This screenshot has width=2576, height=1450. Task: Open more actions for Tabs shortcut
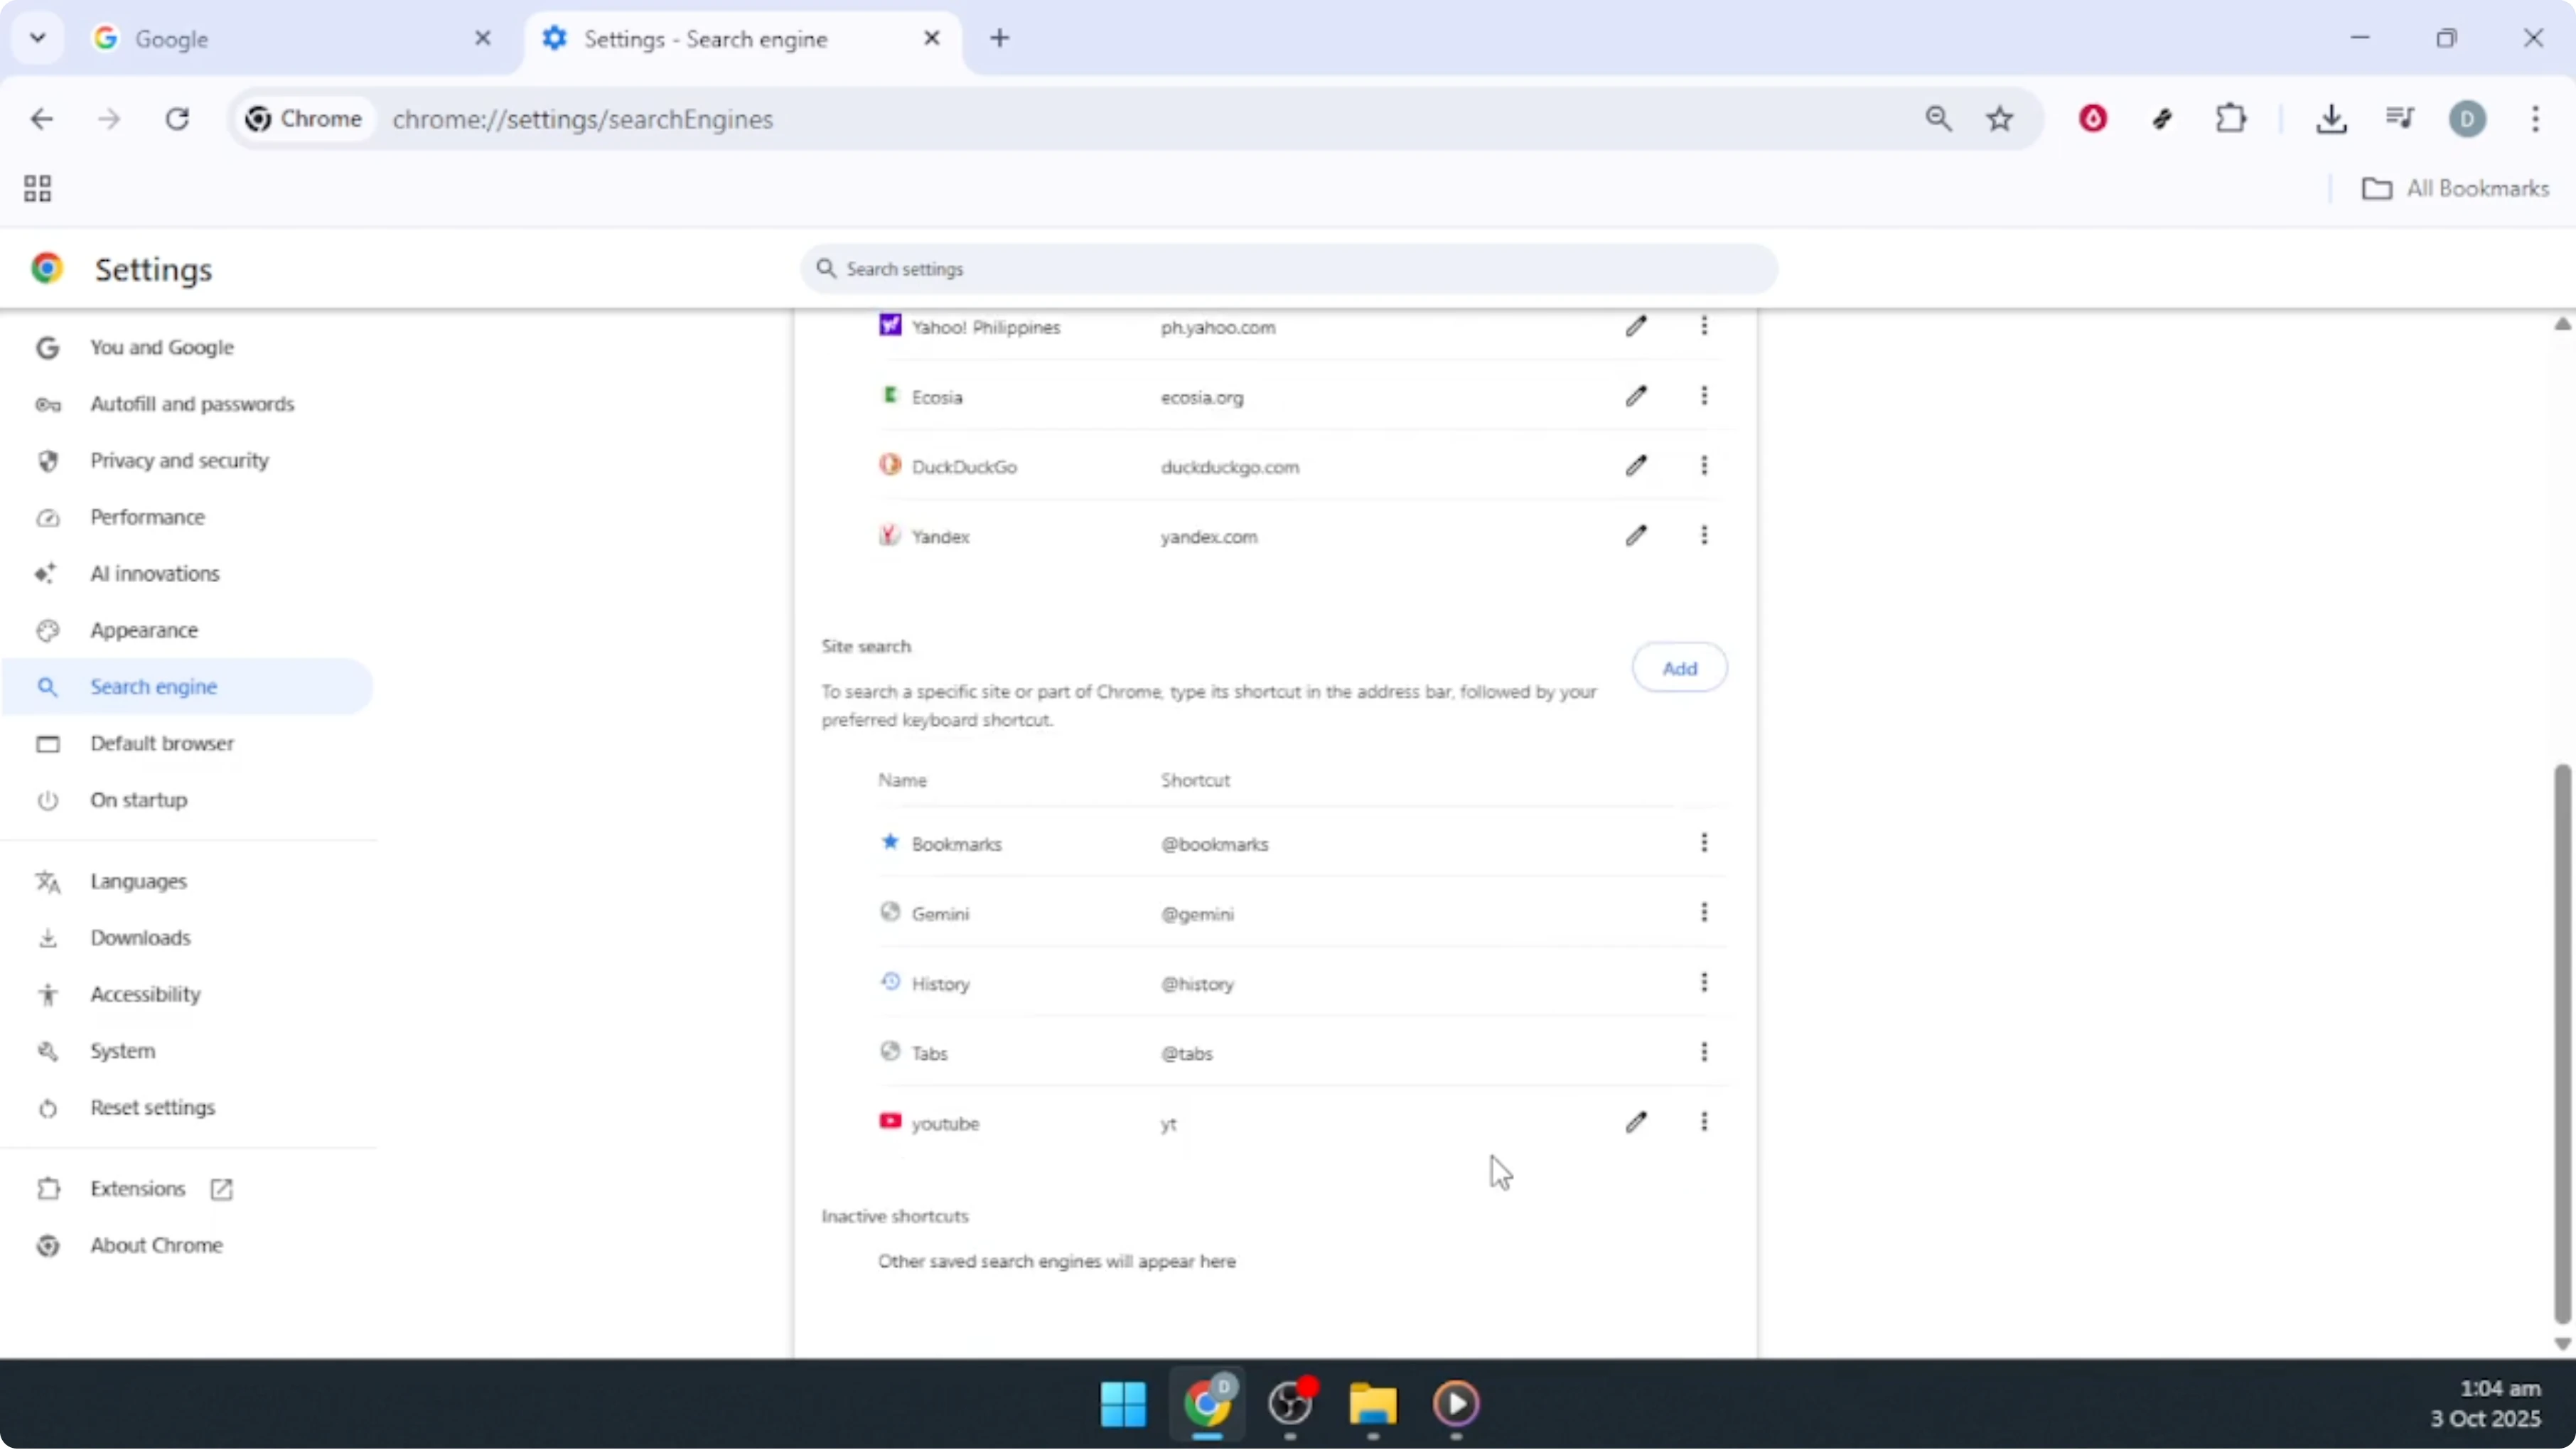pos(1704,1053)
